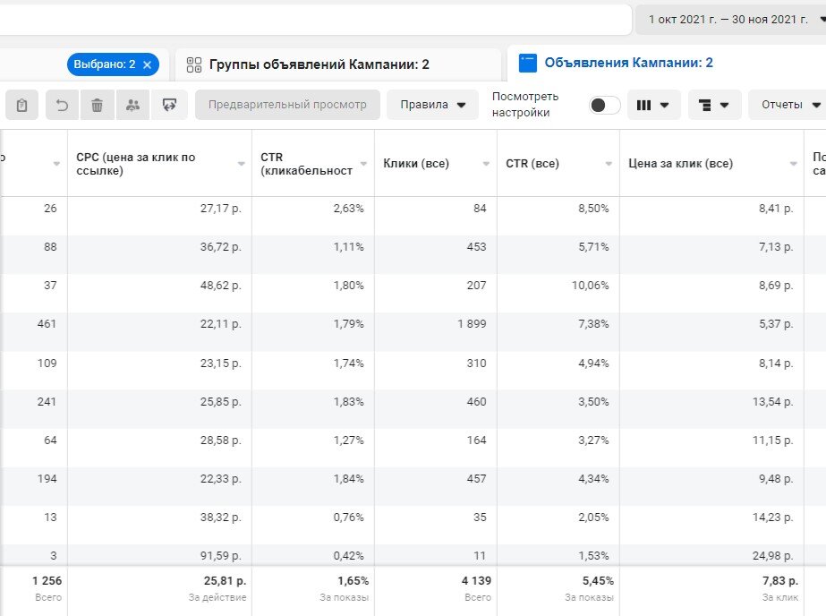
Task: Open the columns layout icon menu
Action: (x=653, y=105)
